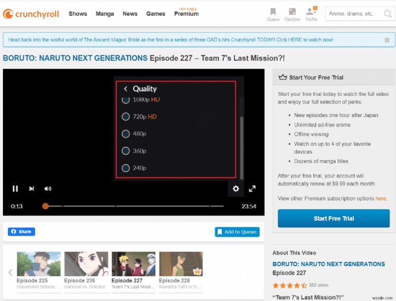
Task: Open Premium subscription options via 'here' link
Action: click(x=381, y=198)
